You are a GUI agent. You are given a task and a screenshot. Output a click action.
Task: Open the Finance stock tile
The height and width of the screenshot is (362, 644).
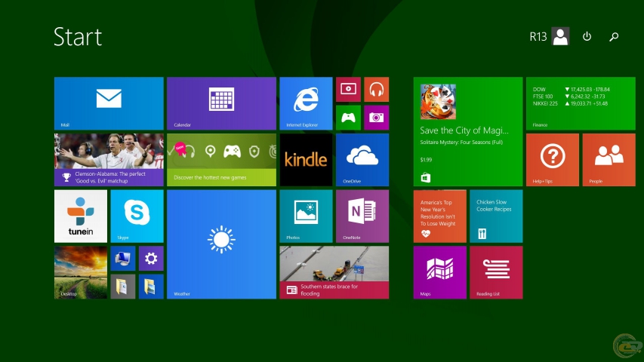click(581, 103)
